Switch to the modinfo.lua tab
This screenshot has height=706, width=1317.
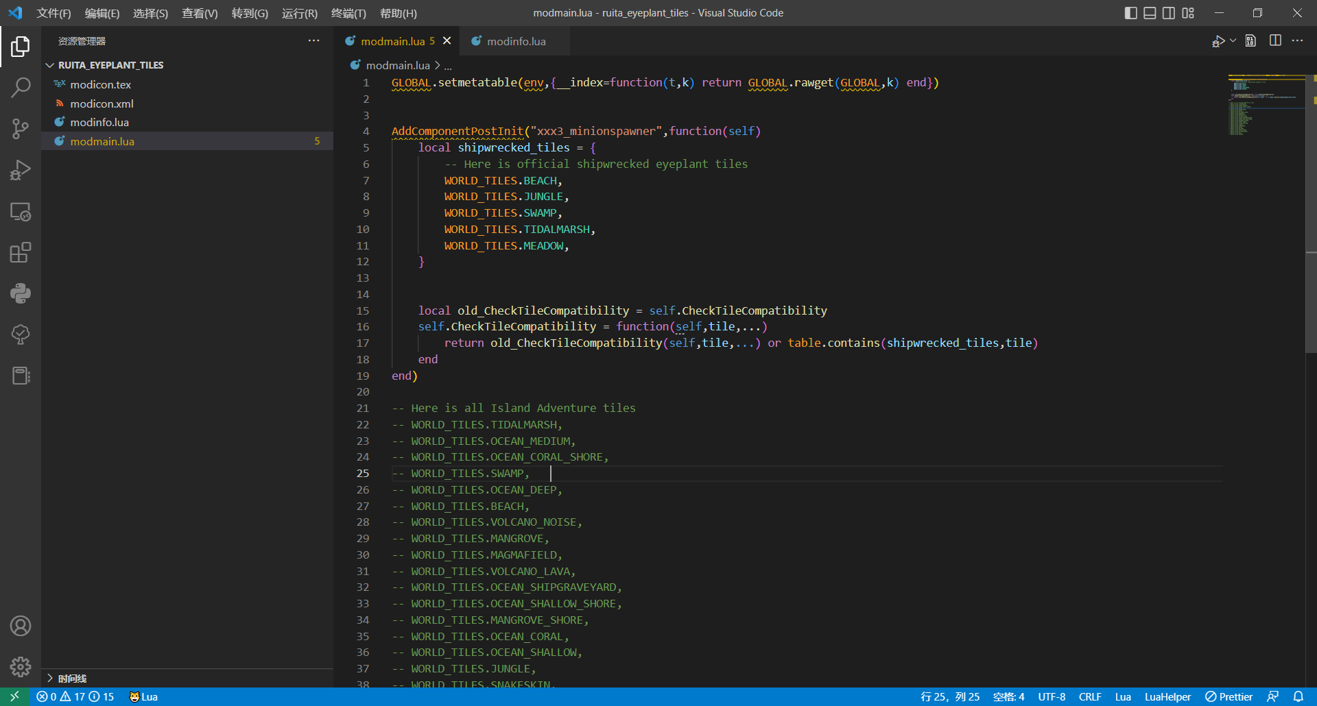tap(516, 41)
